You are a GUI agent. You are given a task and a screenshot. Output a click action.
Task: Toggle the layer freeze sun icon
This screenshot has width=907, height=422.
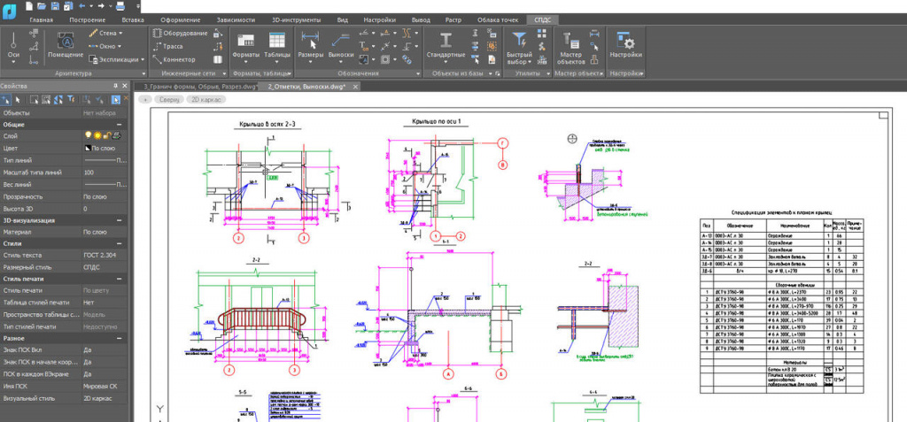click(97, 136)
